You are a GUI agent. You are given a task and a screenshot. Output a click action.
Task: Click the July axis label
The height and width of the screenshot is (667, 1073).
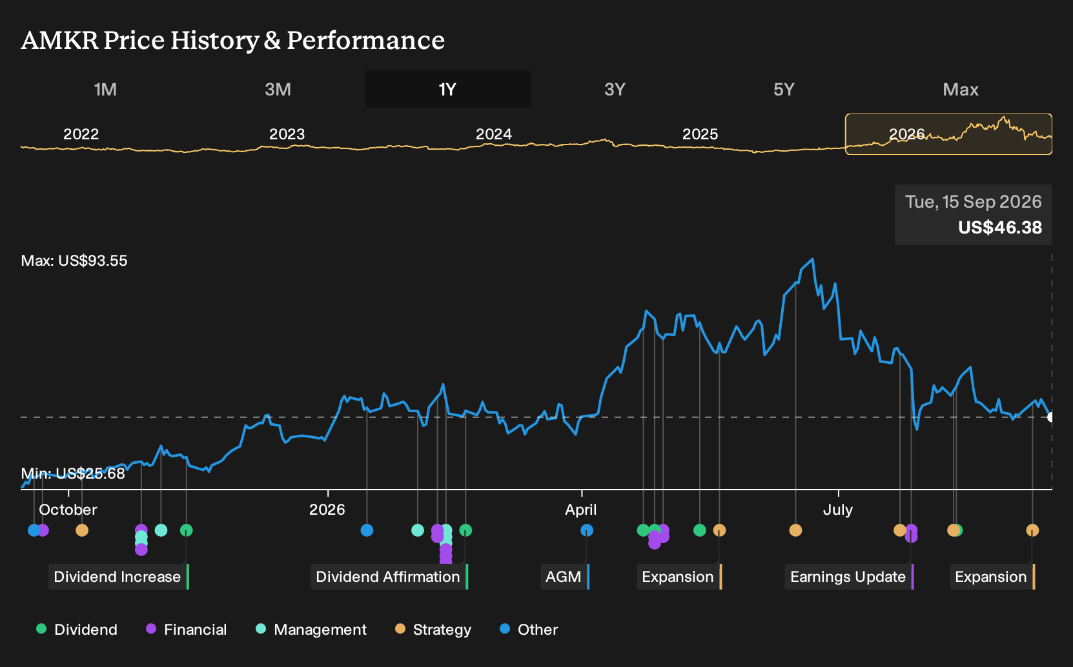point(838,510)
